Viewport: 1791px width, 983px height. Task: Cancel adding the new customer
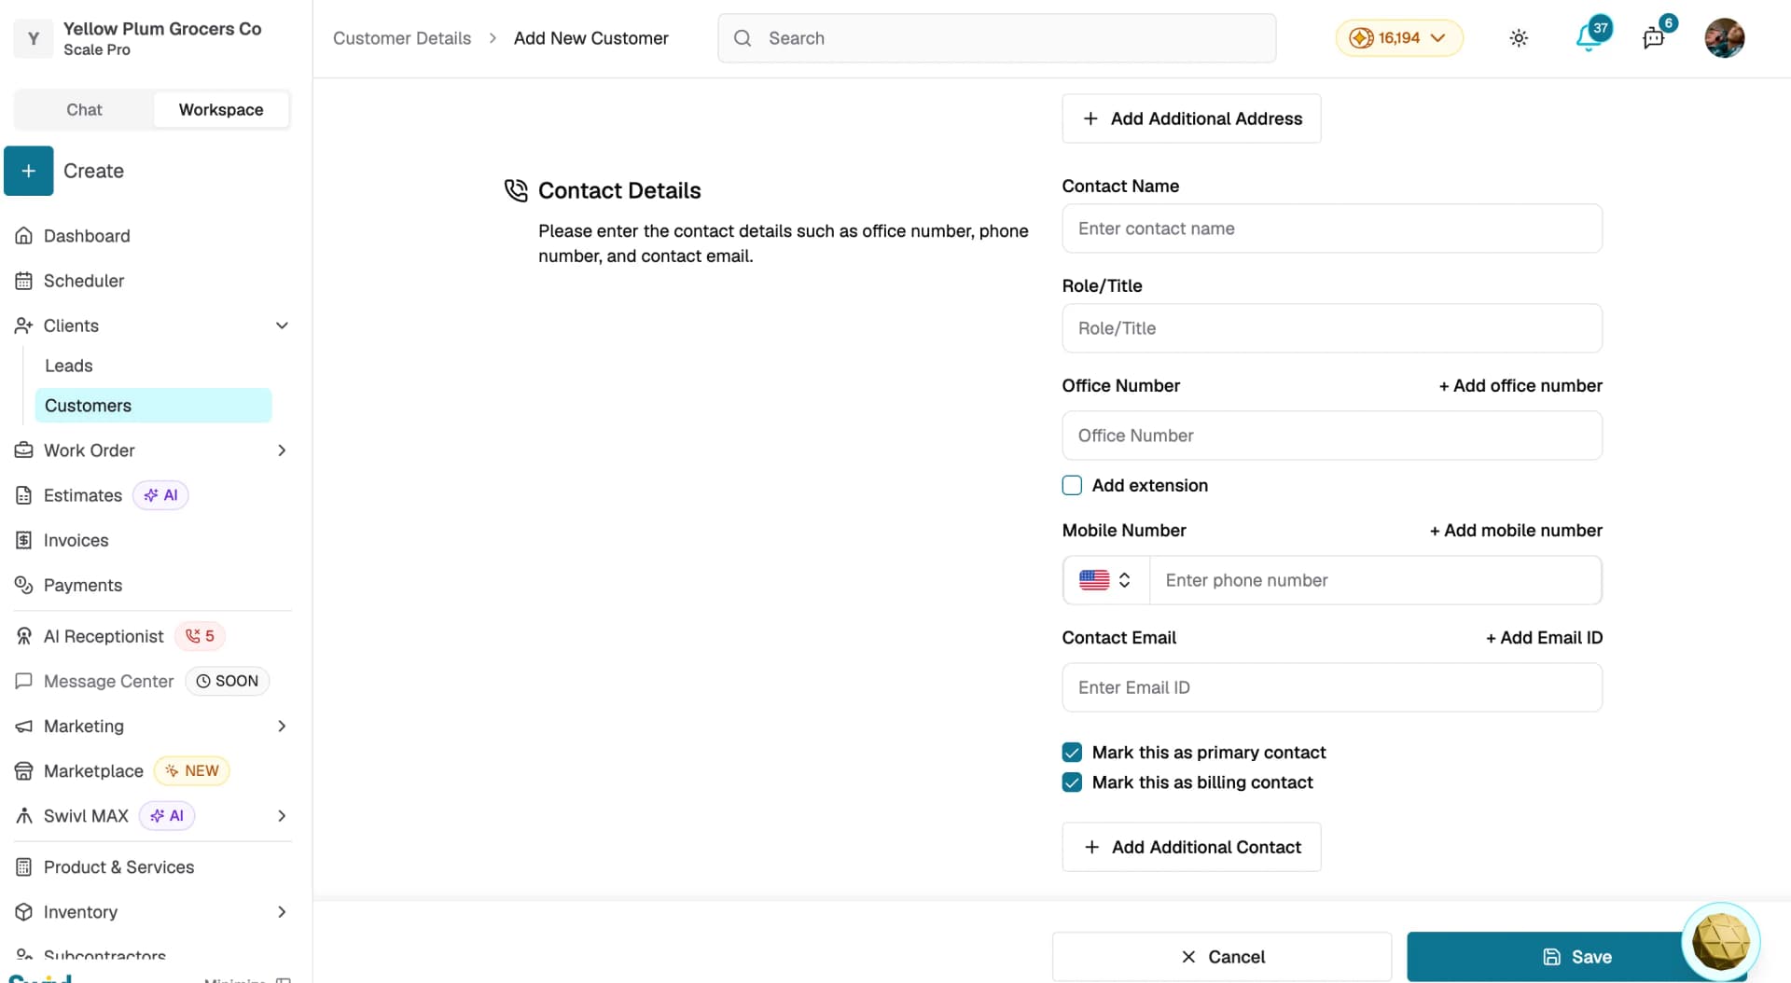coord(1222,957)
